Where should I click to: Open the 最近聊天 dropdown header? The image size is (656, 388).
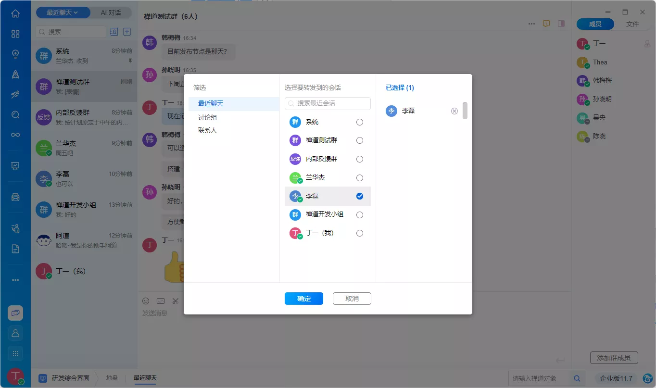pos(63,13)
